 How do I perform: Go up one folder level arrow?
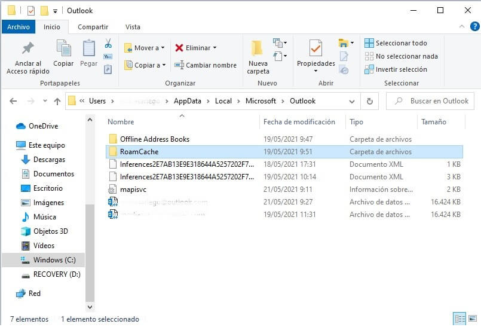57,101
